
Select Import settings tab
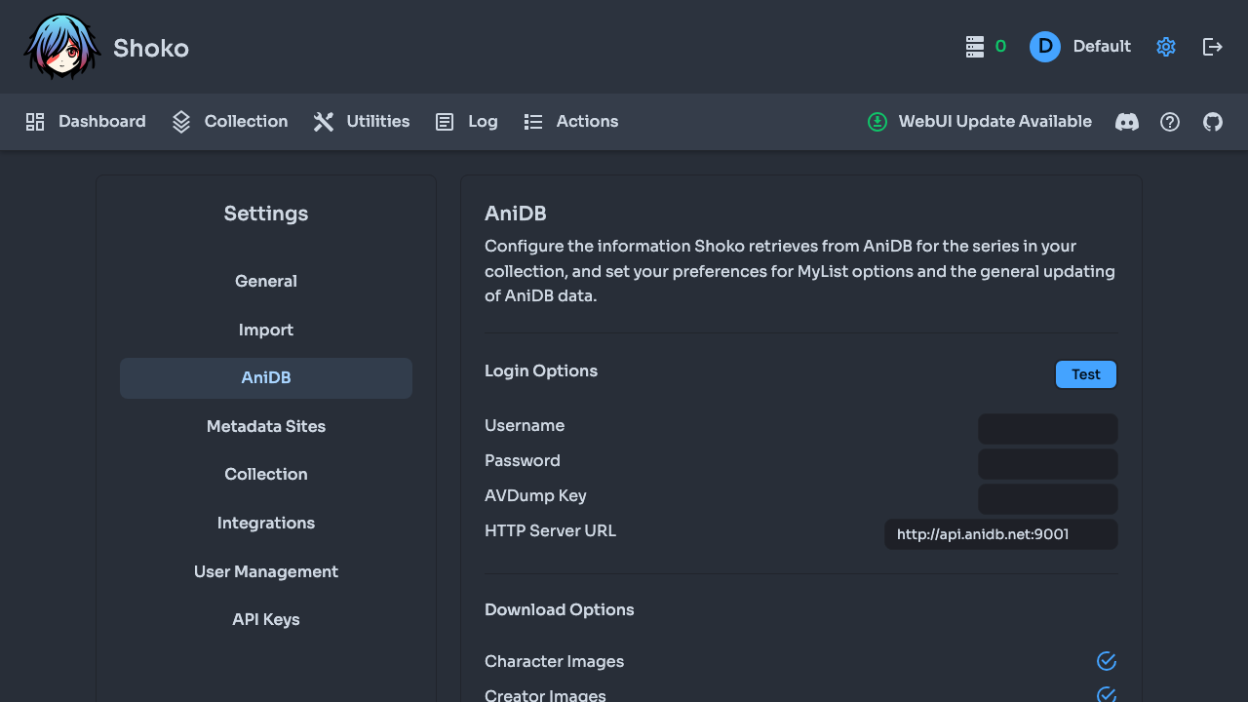tap(266, 330)
